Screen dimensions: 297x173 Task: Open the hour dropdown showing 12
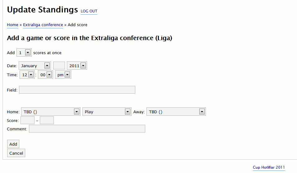coord(27,75)
